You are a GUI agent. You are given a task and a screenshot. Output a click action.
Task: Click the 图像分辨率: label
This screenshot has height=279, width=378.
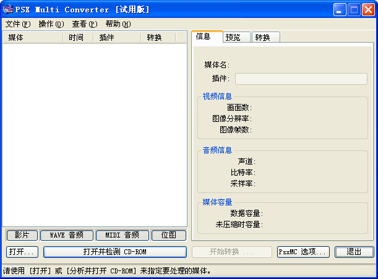(232, 119)
